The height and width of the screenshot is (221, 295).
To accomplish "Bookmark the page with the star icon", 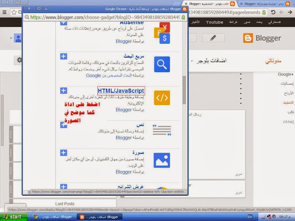I will point(14,12).
